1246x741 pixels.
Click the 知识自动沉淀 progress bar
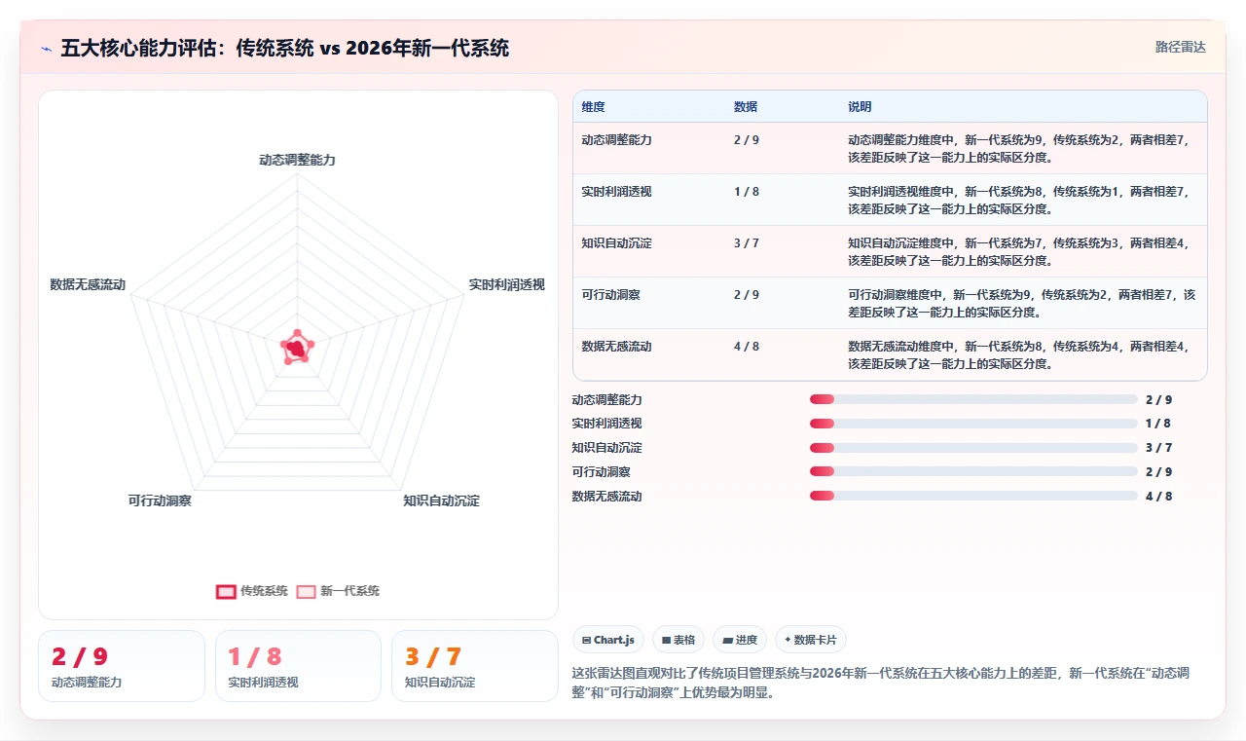973,448
